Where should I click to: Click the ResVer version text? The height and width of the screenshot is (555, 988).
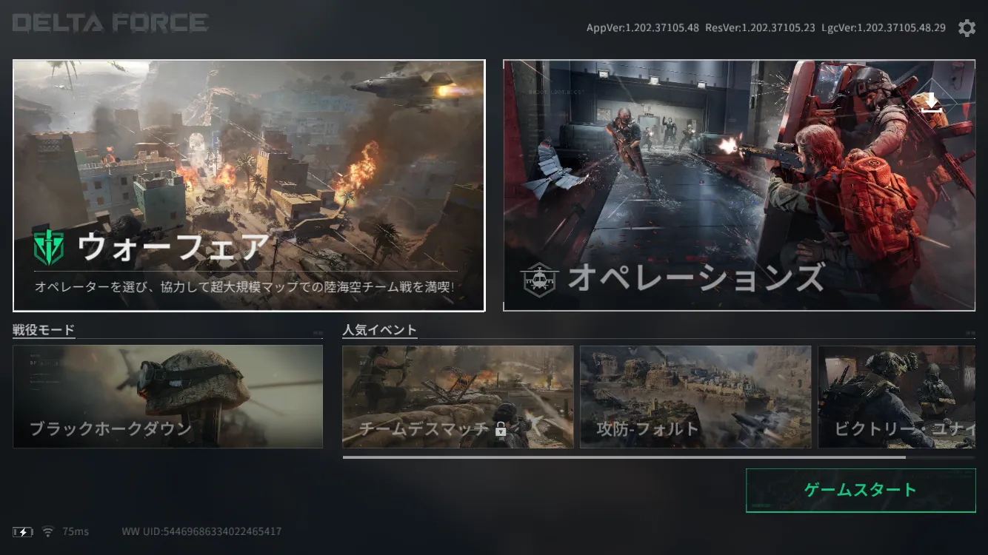pyautogui.click(x=760, y=28)
